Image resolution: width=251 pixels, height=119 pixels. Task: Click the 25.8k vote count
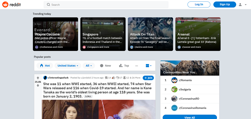[38, 82]
